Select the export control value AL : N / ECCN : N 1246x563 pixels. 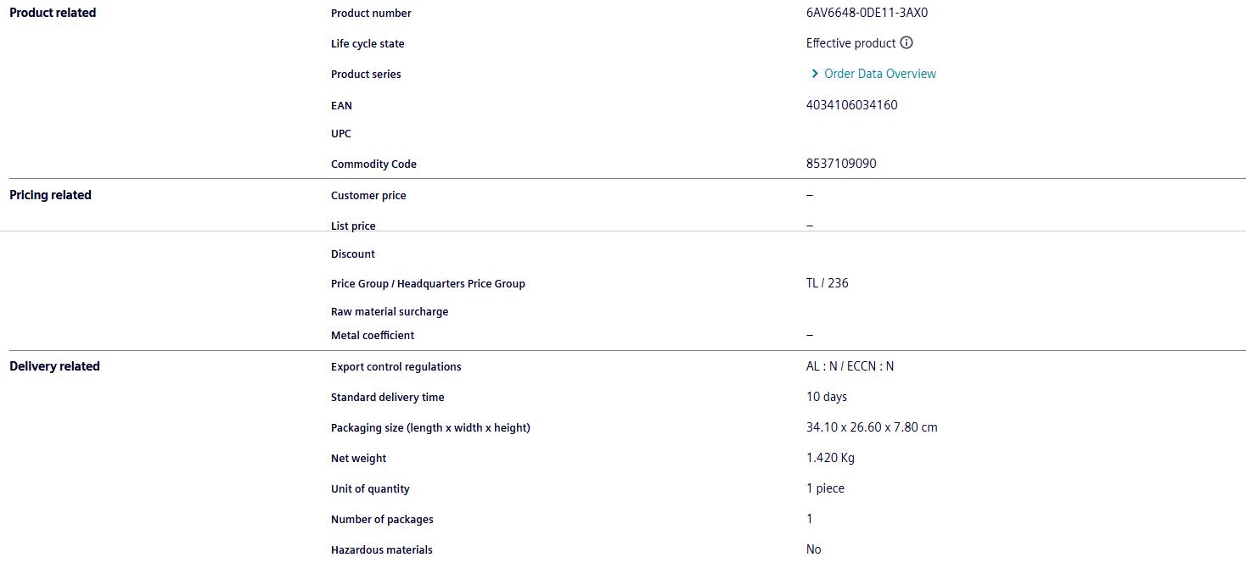click(x=850, y=366)
